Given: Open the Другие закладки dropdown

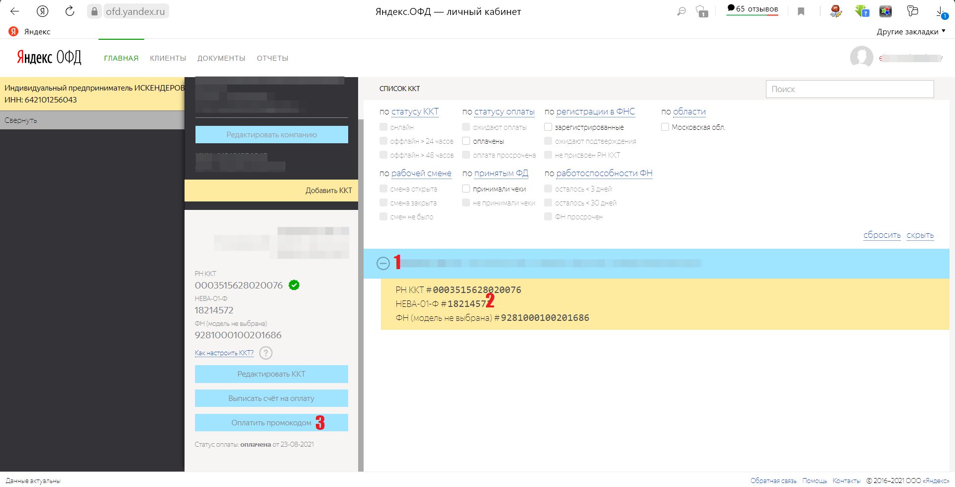Looking at the screenshot, I should 911,31.
